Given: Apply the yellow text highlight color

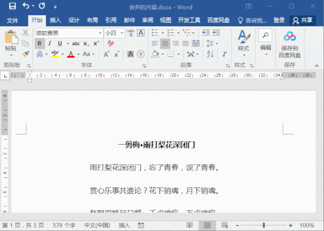Looking at the screenshot, I should tap(55, 54).
